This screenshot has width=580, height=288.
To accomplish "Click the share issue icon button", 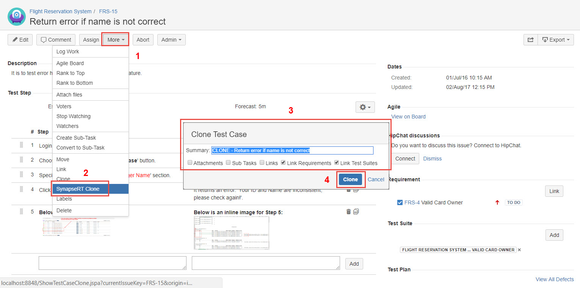I will pos(530,40).
